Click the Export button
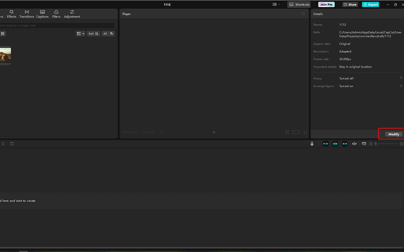This screenshot has height=252, width=404. tap(371, 5)
